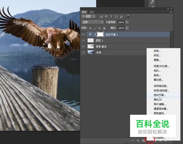This screenshot has height=144, width=183.
Task: Choose 亮度/对比度... from the menu
Action: (x=161, y=66)
